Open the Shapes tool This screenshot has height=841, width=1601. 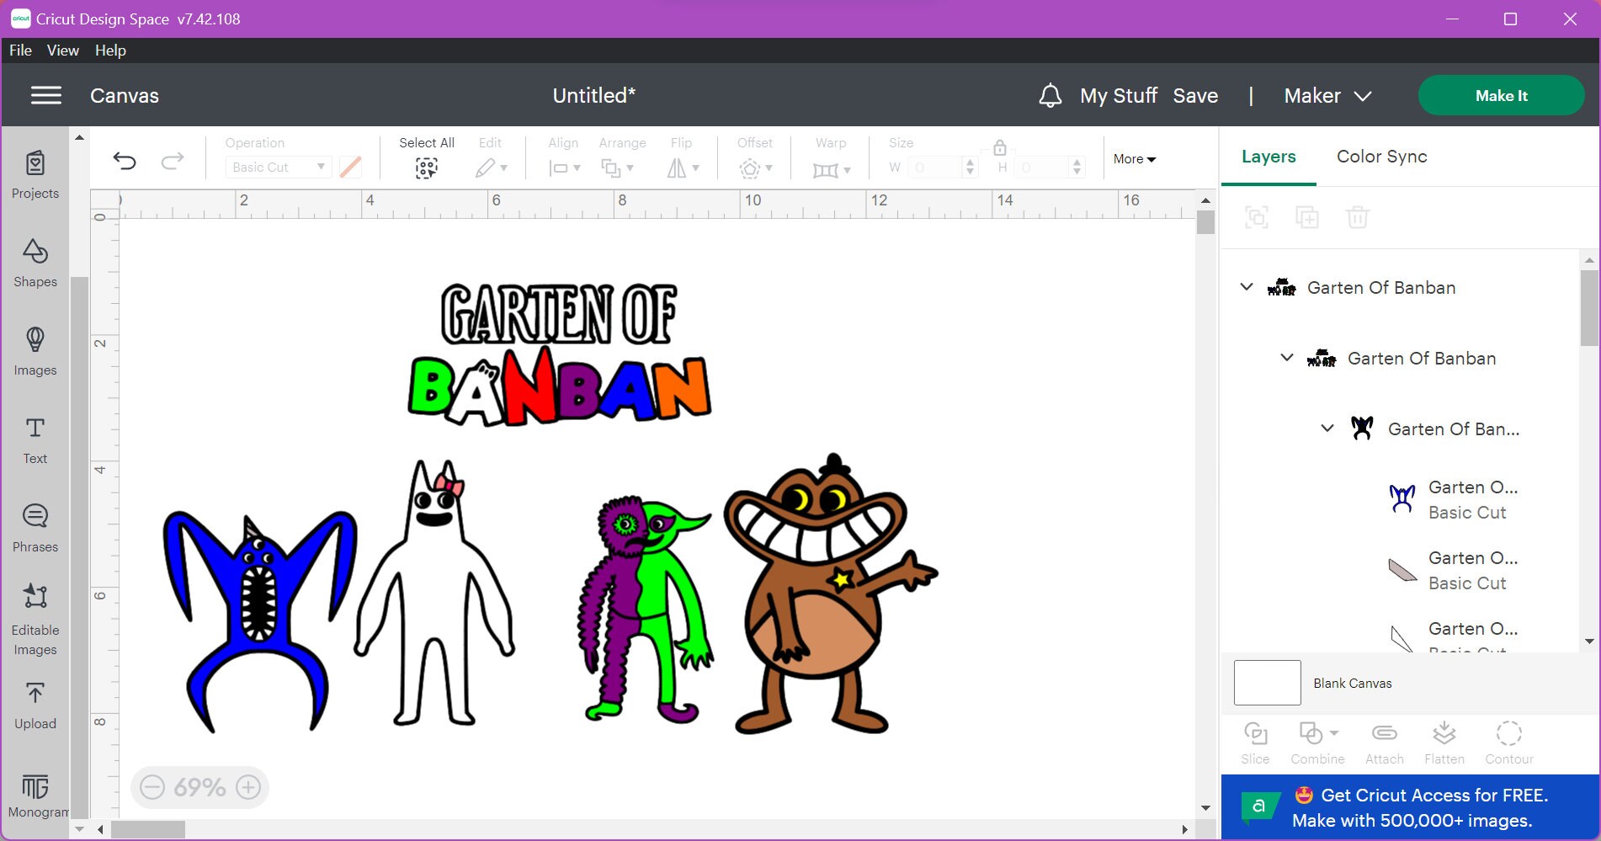click(x=35, y=263)
